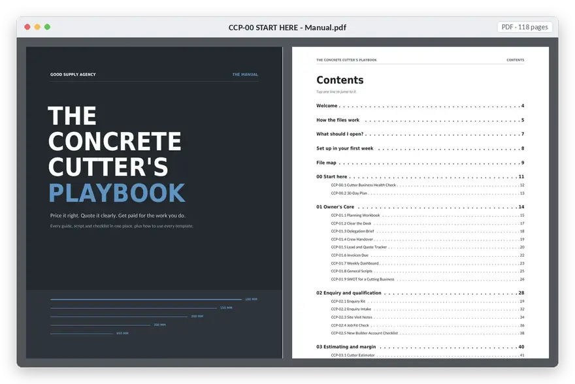575x384 pixels.
Task: Jump to 01 Owner's Core section
Action: click(420, 207)
